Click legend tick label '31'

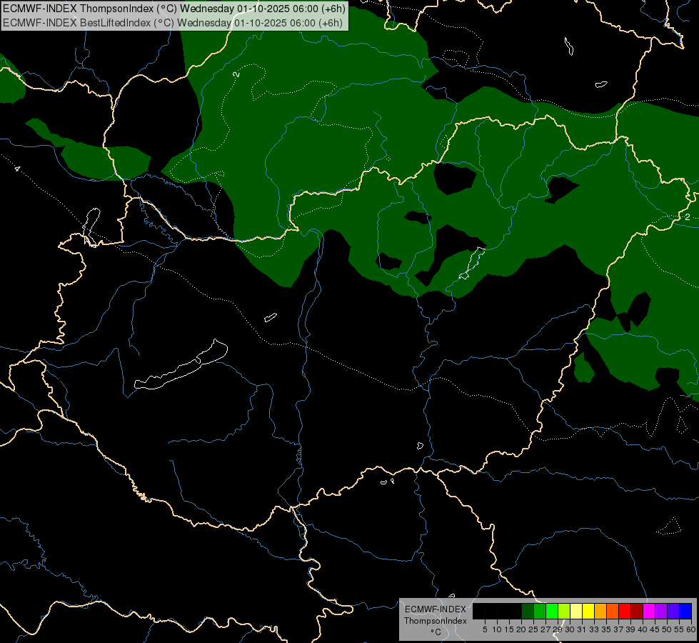pos(582,629)
